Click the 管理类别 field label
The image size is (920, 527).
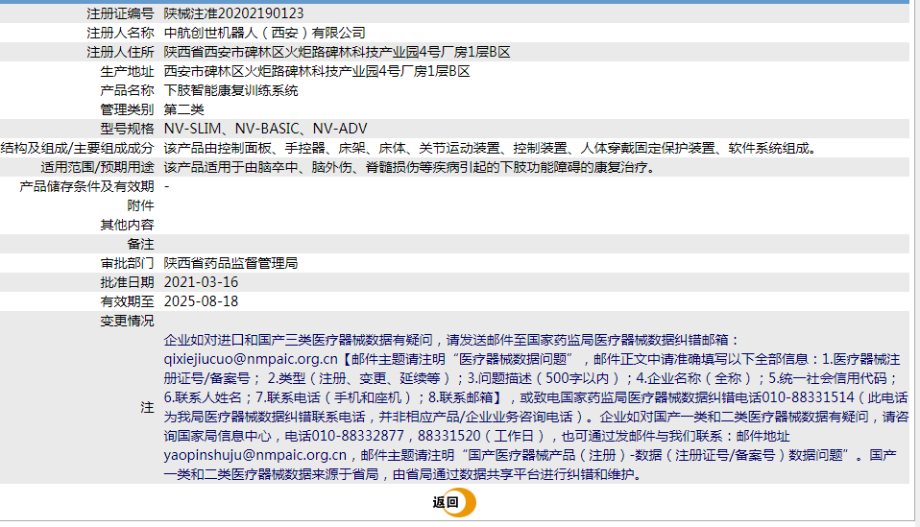127,109
